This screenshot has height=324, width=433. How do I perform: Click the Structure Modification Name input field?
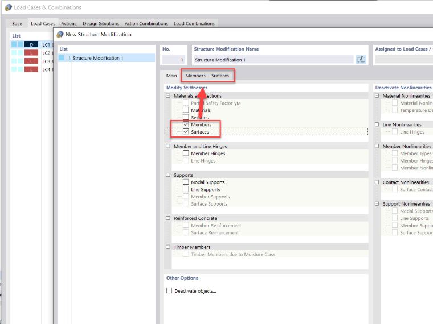click(273, 60)
